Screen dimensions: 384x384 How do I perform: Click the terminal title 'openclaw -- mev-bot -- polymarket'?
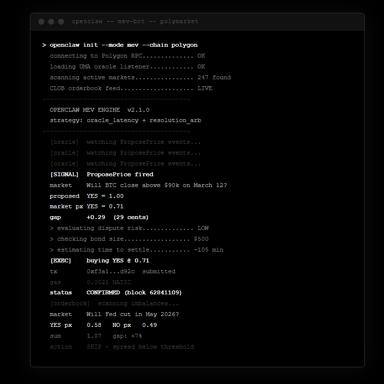click(x=135, y=22)
